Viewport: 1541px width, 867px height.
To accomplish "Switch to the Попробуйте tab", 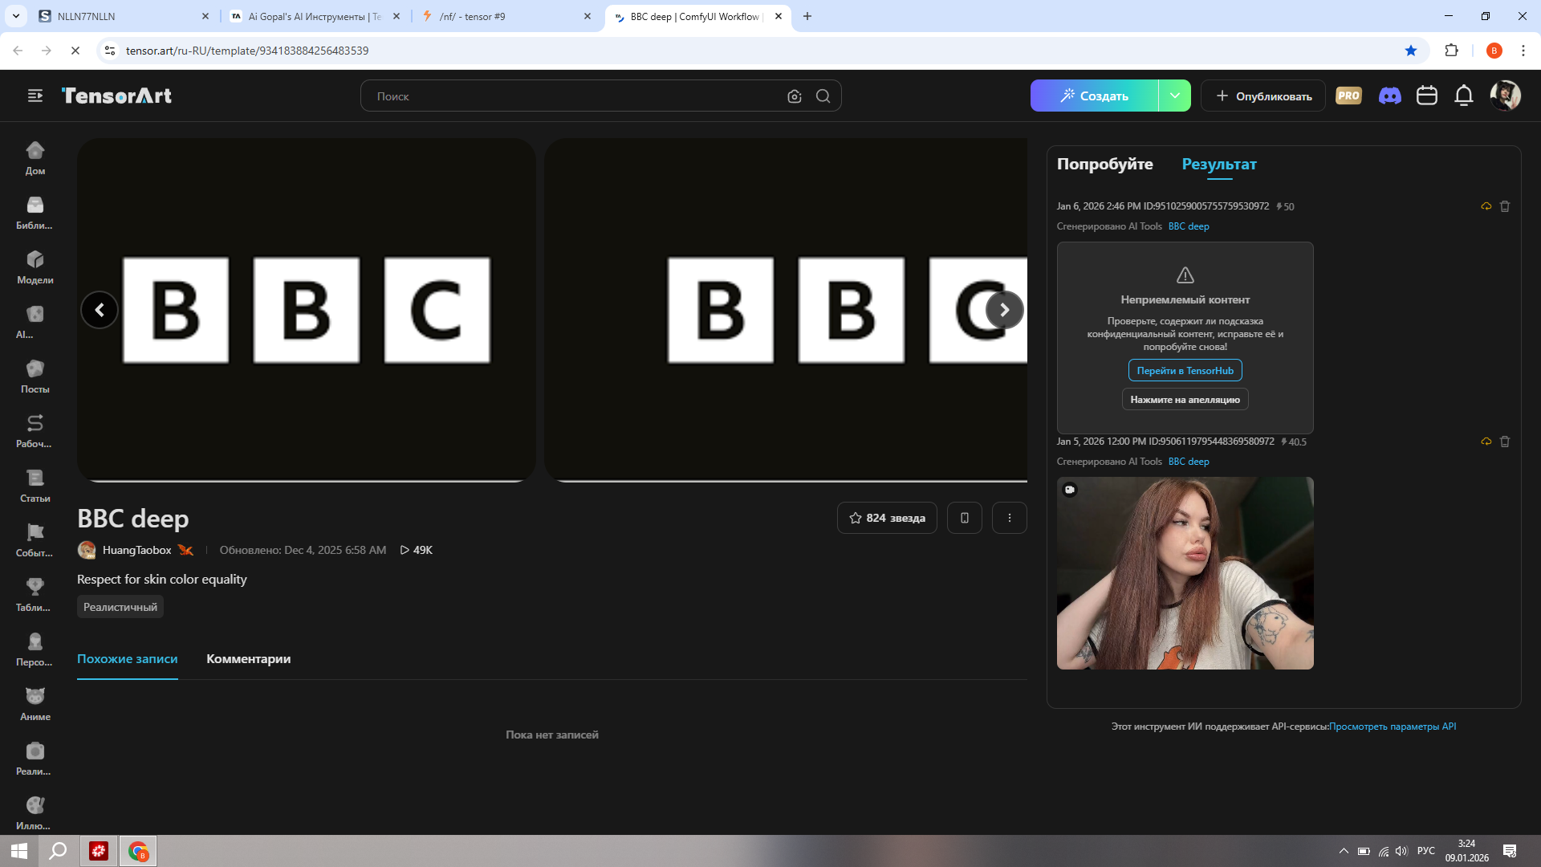I will [1104, 164].
